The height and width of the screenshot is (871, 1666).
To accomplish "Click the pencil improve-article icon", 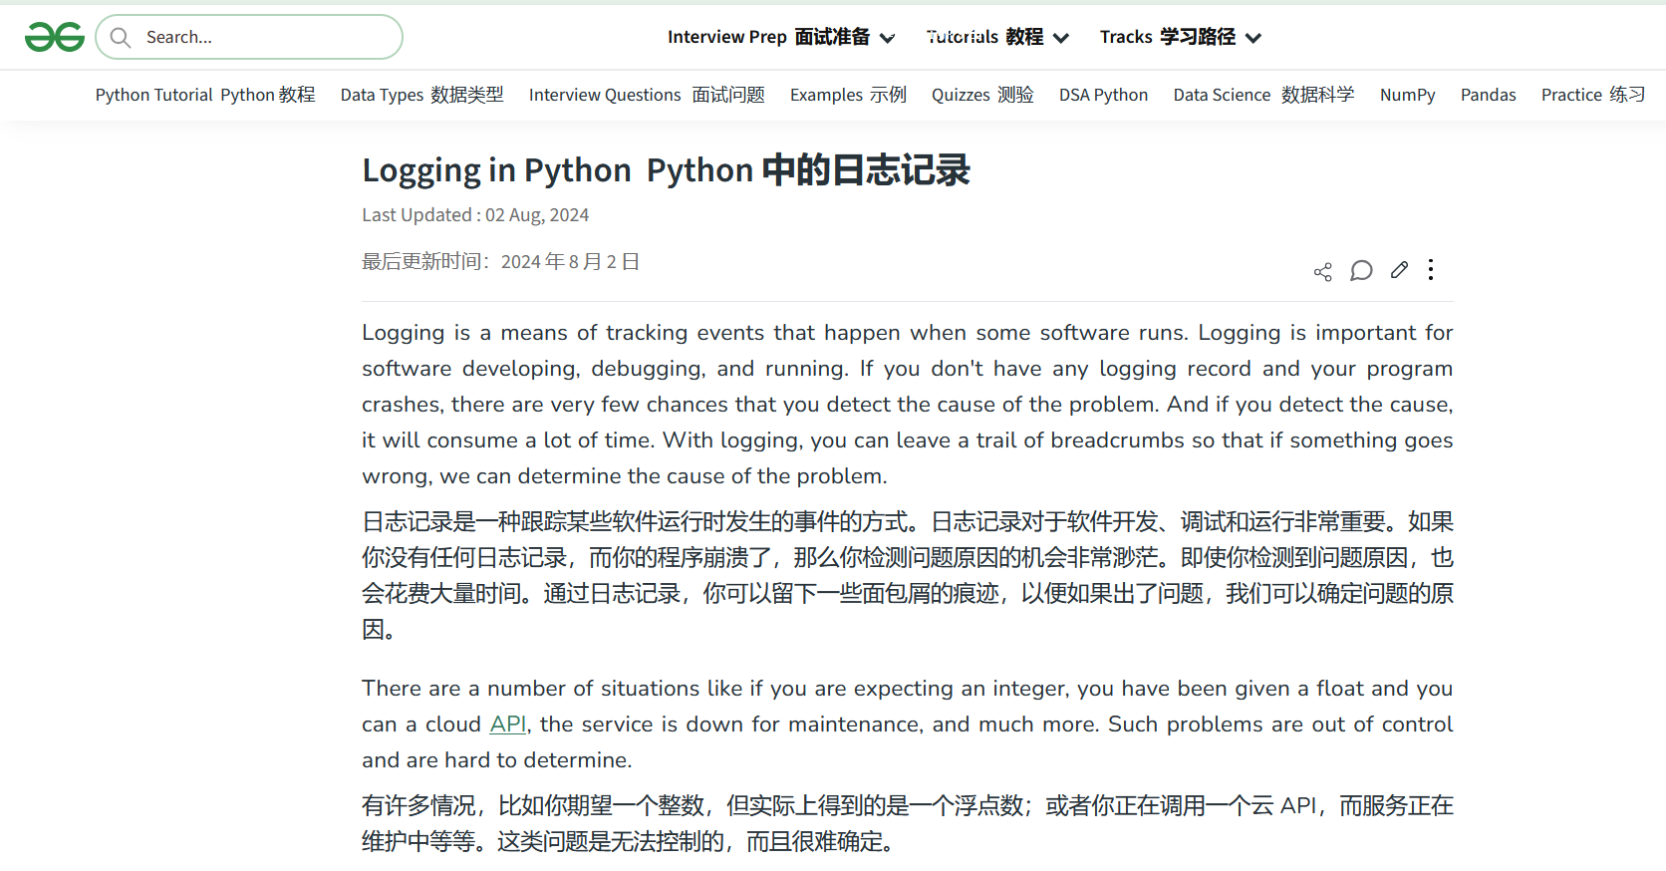I will click(1399, 270).
